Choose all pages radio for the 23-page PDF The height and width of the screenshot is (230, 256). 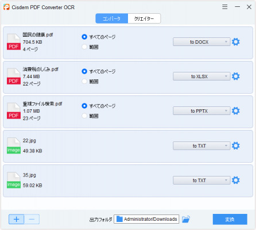[84, 106]
